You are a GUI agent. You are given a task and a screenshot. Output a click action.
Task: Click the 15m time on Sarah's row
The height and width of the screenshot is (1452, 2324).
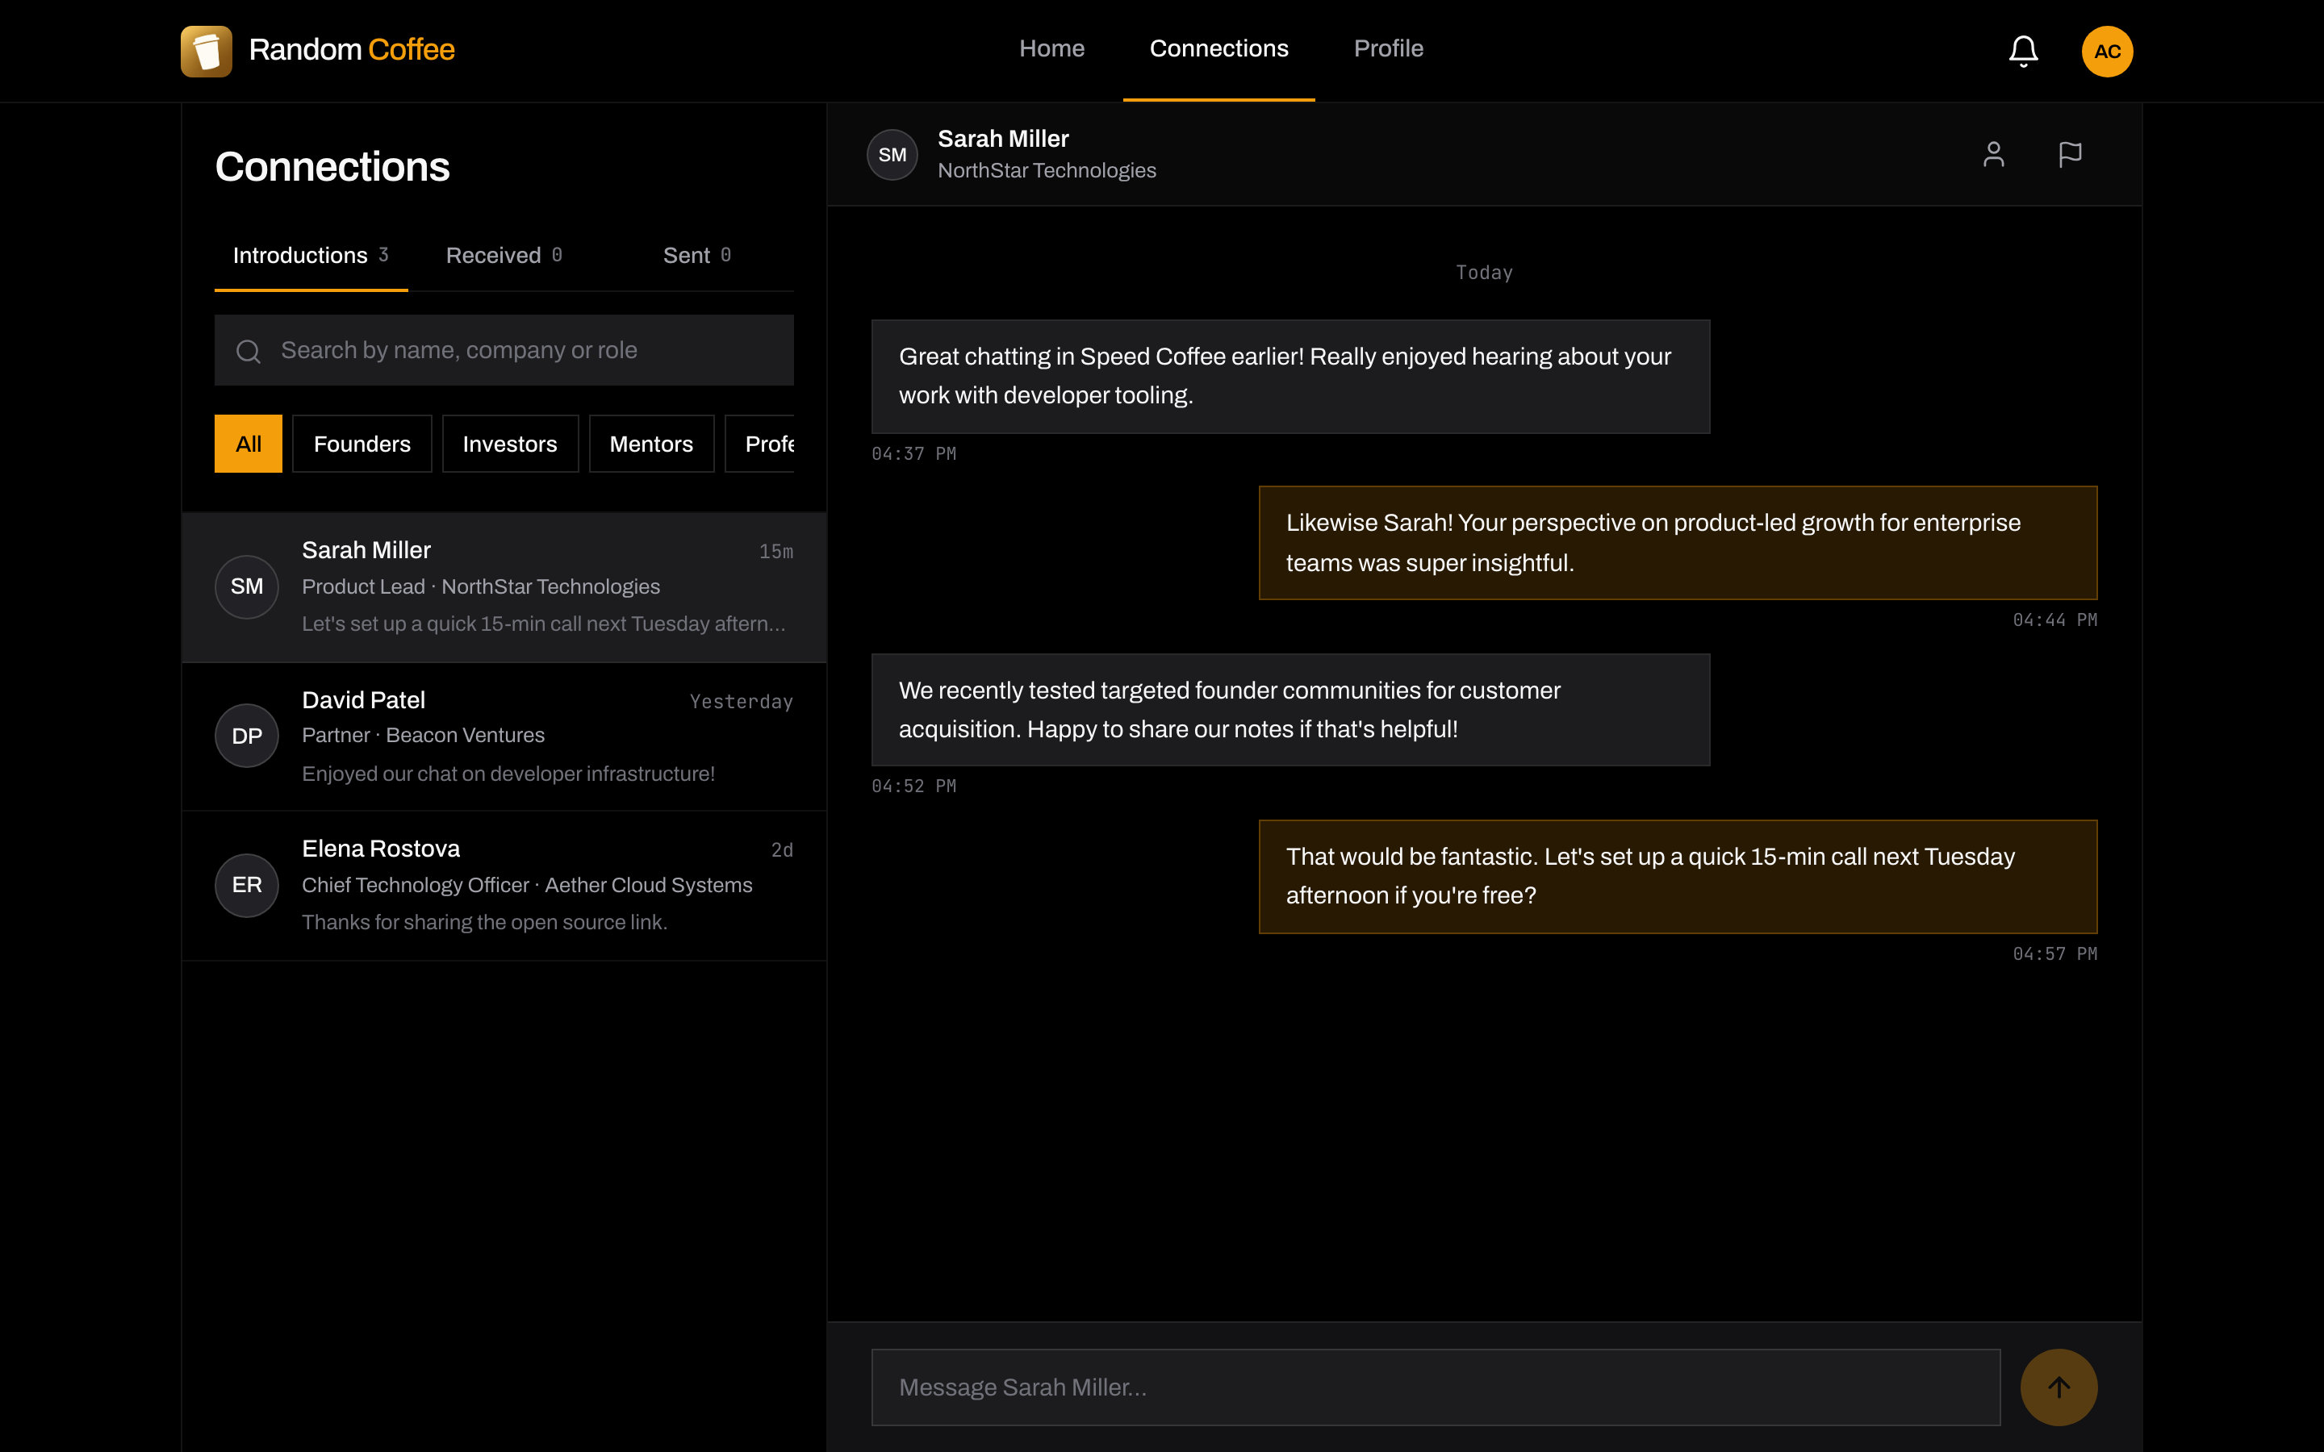pos(776,551)
